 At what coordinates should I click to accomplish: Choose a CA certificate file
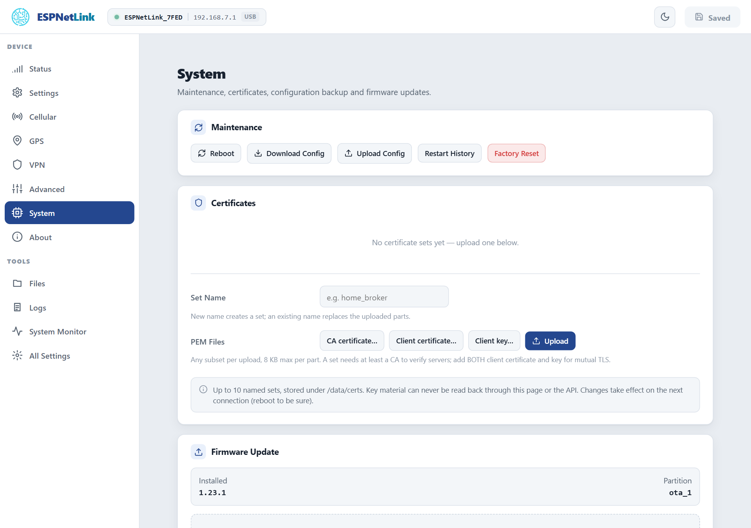click(352, 341)
